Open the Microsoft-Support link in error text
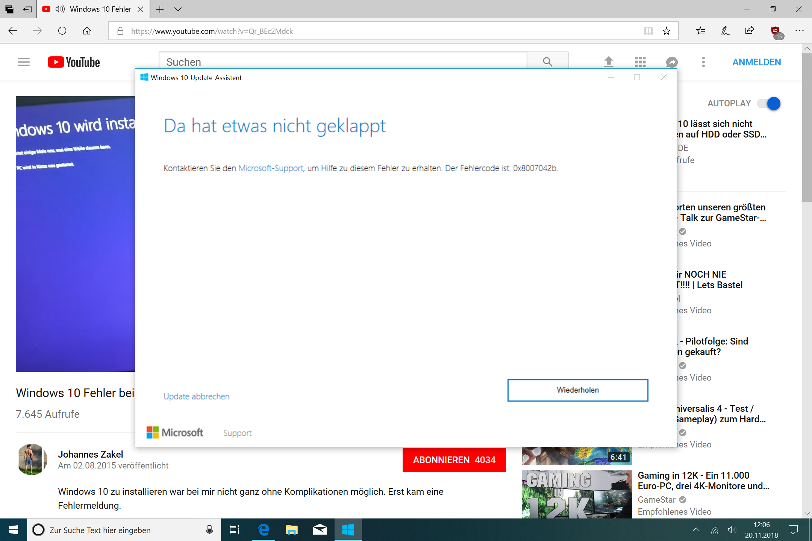The width and height of the screenshot is (812, 541). click(271, 168)
